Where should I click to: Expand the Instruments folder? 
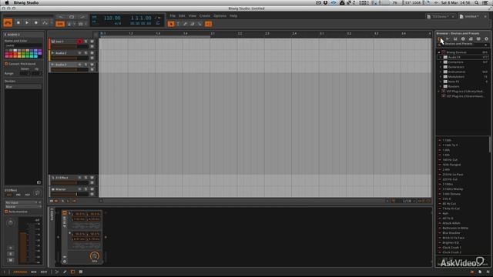pos(441,72)
